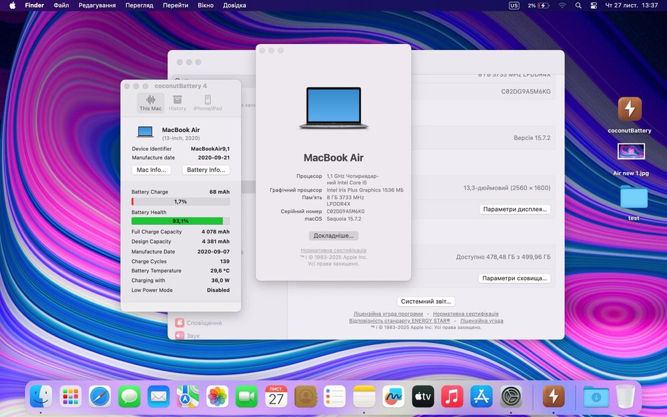Open Photos app in the Dock
Screen dimensions: 667x417
(x=217, y=396)
